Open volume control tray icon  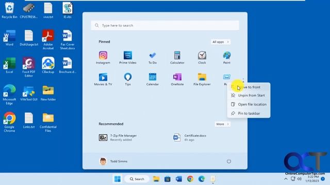click(x=299, y=179)
